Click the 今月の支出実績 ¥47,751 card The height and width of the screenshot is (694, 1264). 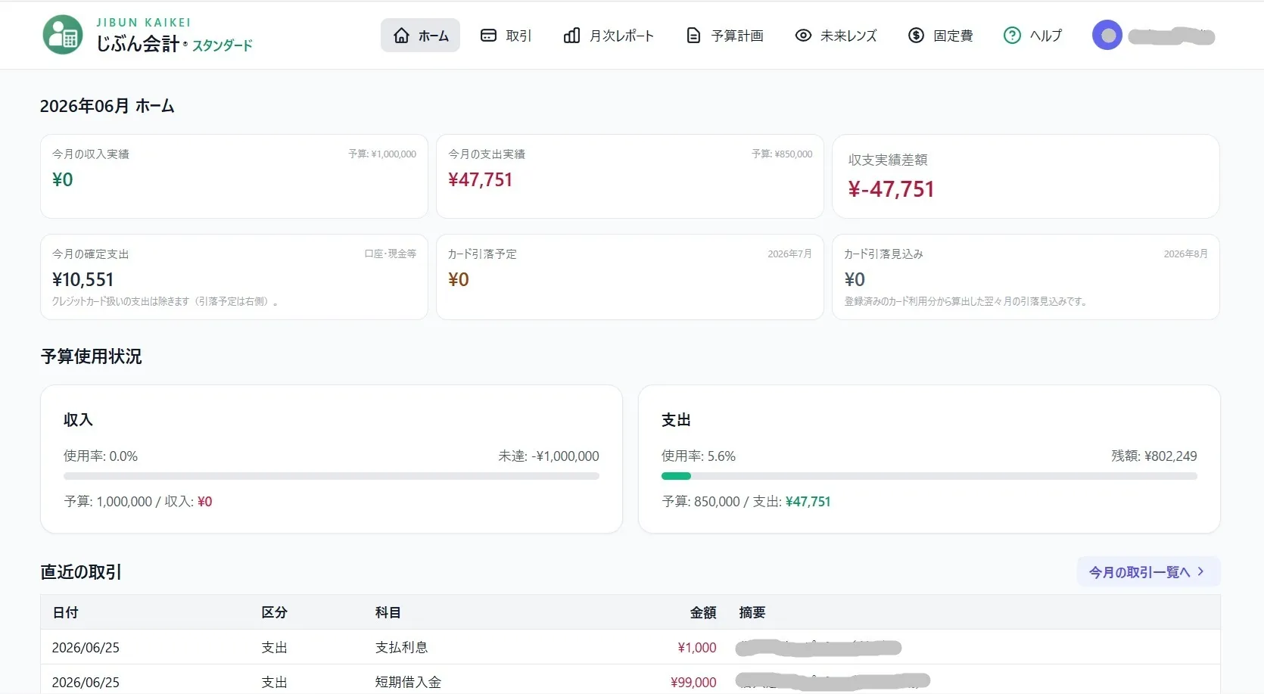pos(630,176)
